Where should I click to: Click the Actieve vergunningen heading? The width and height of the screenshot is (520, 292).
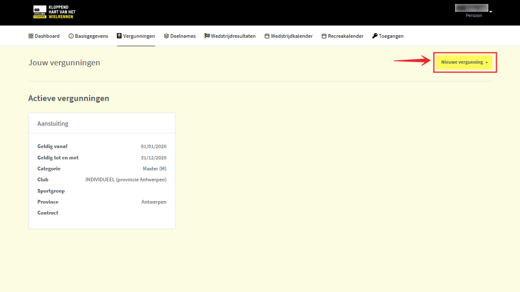tap(69, 98)
